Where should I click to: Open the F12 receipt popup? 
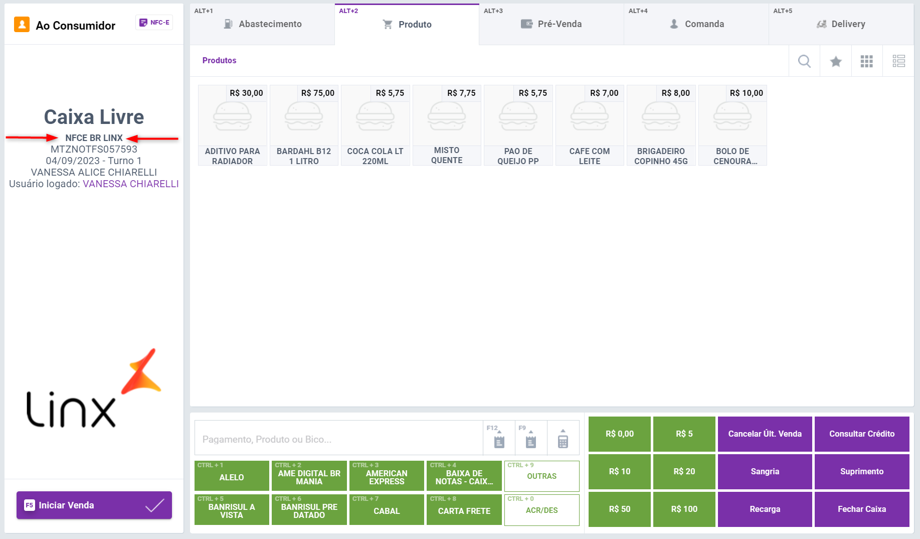click(499, 438)
